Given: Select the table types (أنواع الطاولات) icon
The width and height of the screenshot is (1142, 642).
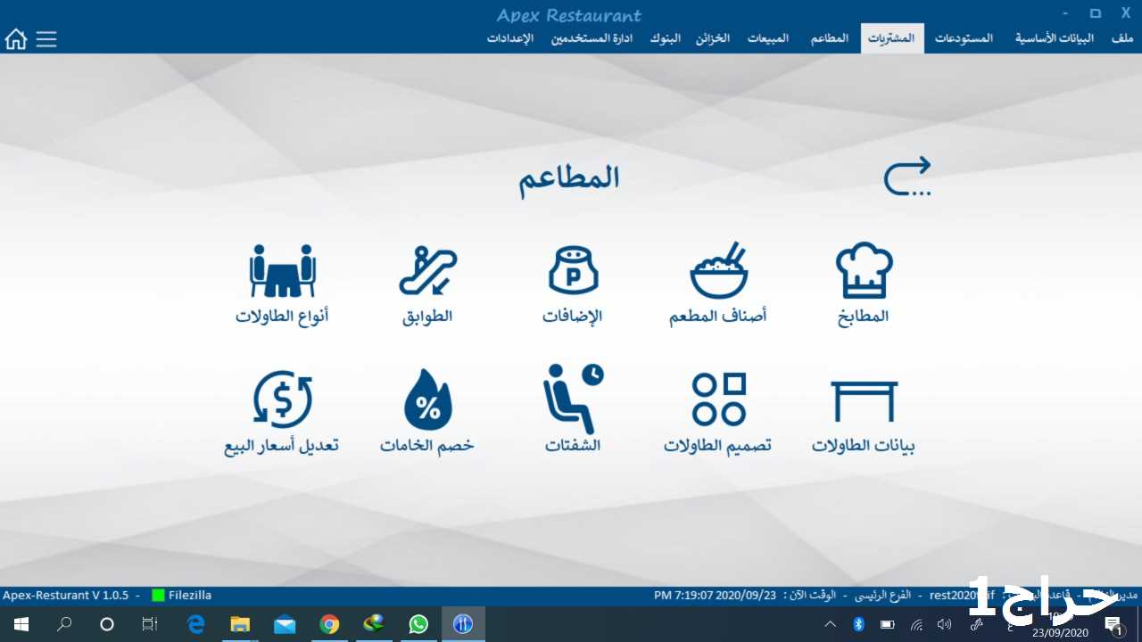Looking at the screenshot, I should tap(282, 271).
